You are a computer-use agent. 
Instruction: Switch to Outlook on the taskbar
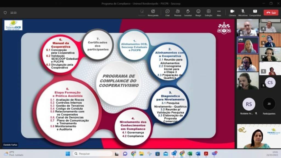[x=174, y=154]
